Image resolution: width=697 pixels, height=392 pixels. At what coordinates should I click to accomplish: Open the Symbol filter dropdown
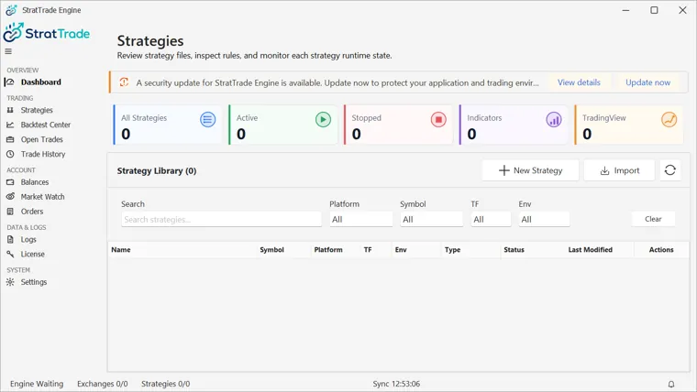(x=431, y=219)
